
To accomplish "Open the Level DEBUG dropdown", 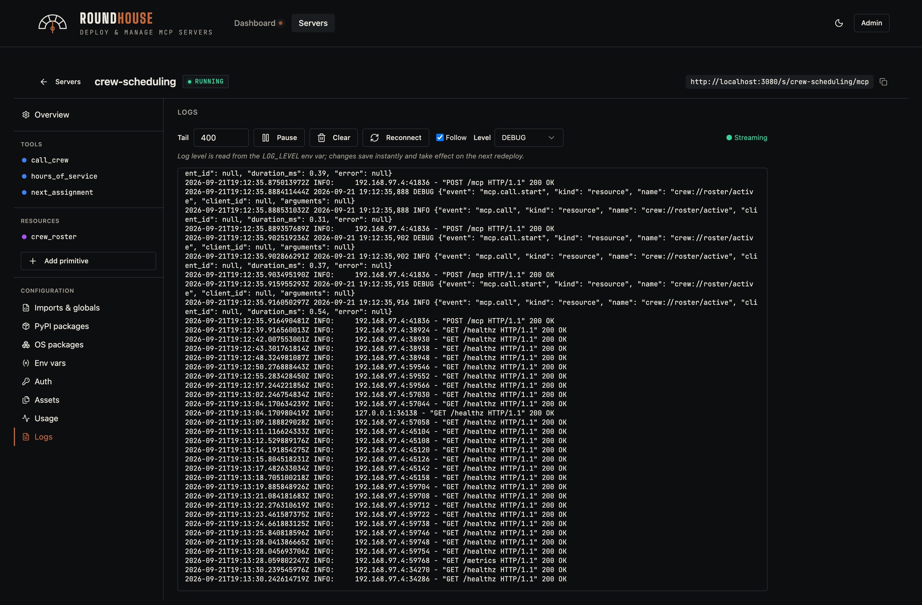I will coord(529,138).
